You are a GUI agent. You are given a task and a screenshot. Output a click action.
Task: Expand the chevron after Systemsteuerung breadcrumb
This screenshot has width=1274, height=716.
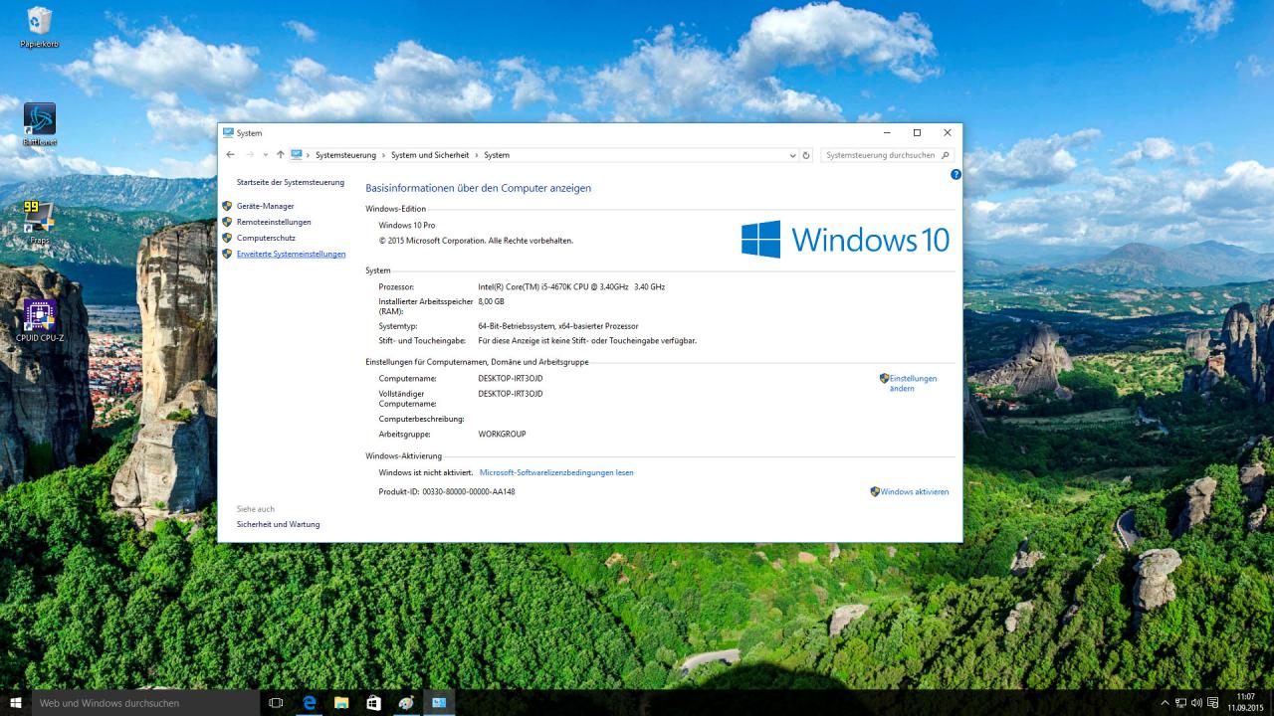tap(383, 155)
